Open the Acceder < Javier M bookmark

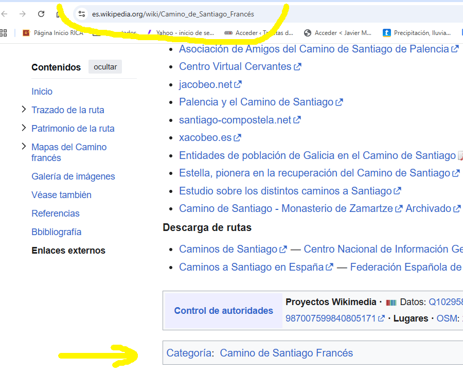[338, 33]
